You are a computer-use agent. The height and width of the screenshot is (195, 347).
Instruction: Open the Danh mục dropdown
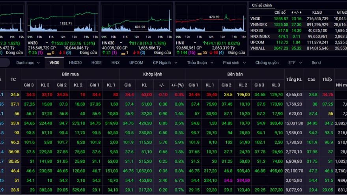28,63
